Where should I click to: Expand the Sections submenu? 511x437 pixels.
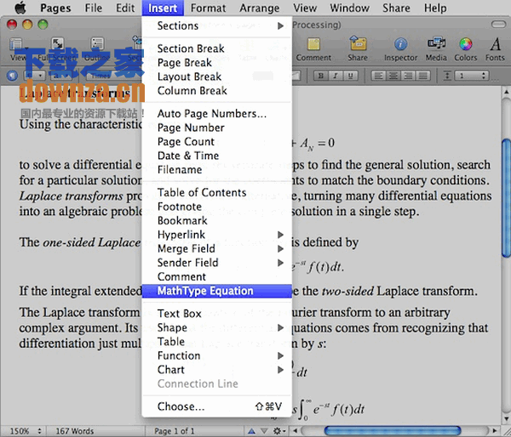click(x=216, y=26)
